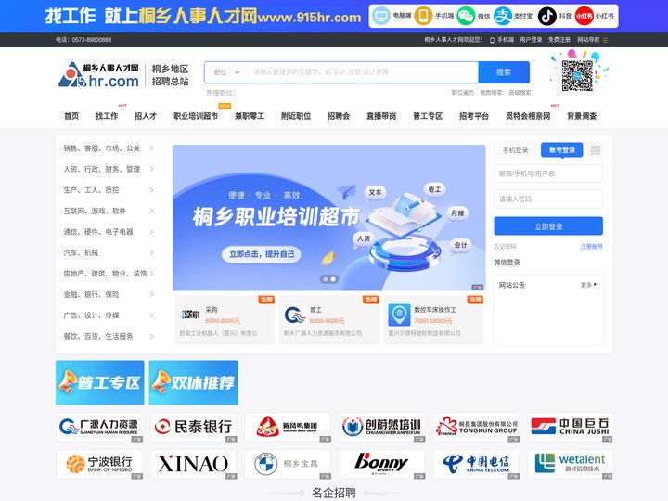Expand 餐饮、百货、生活服务 category

[x=108, y=336]
